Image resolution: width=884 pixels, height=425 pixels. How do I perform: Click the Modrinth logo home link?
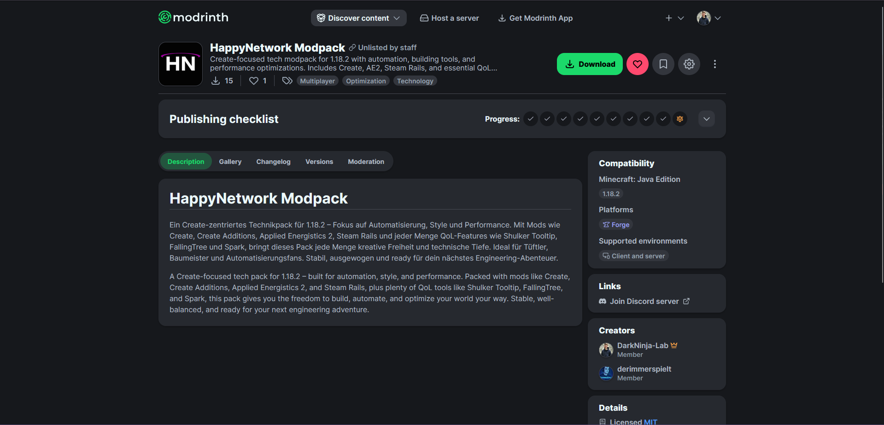click(193, 17)
